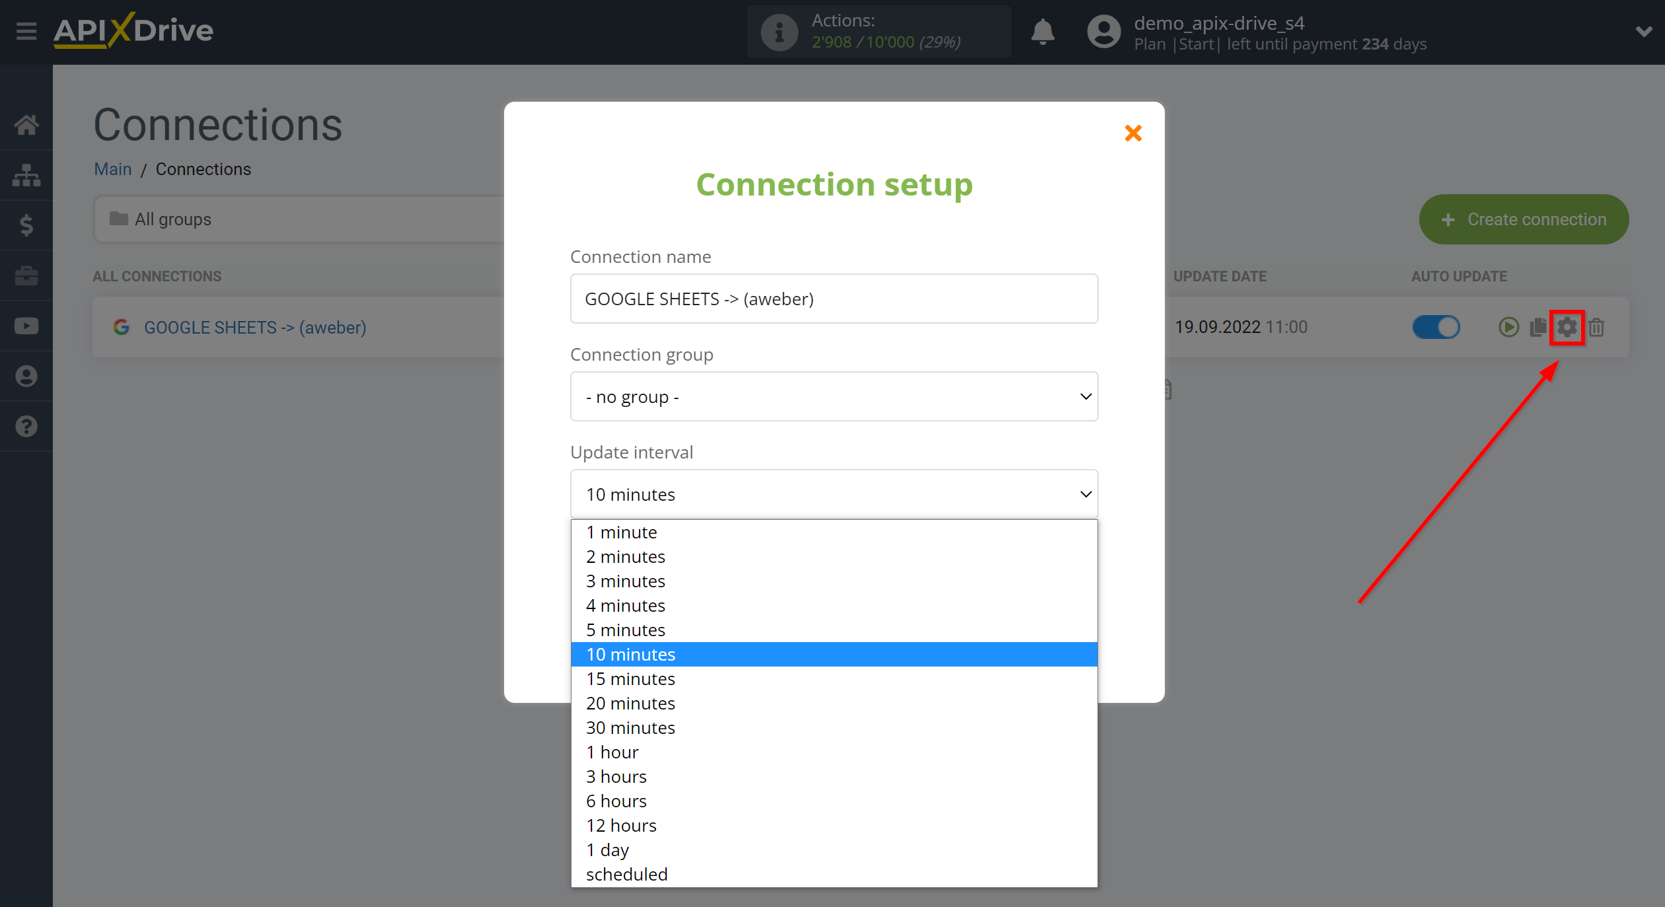Select 'scheduled' update interval option
Image resolution: width=1665 pixels, height=907 pixels.
pos(626,873)
